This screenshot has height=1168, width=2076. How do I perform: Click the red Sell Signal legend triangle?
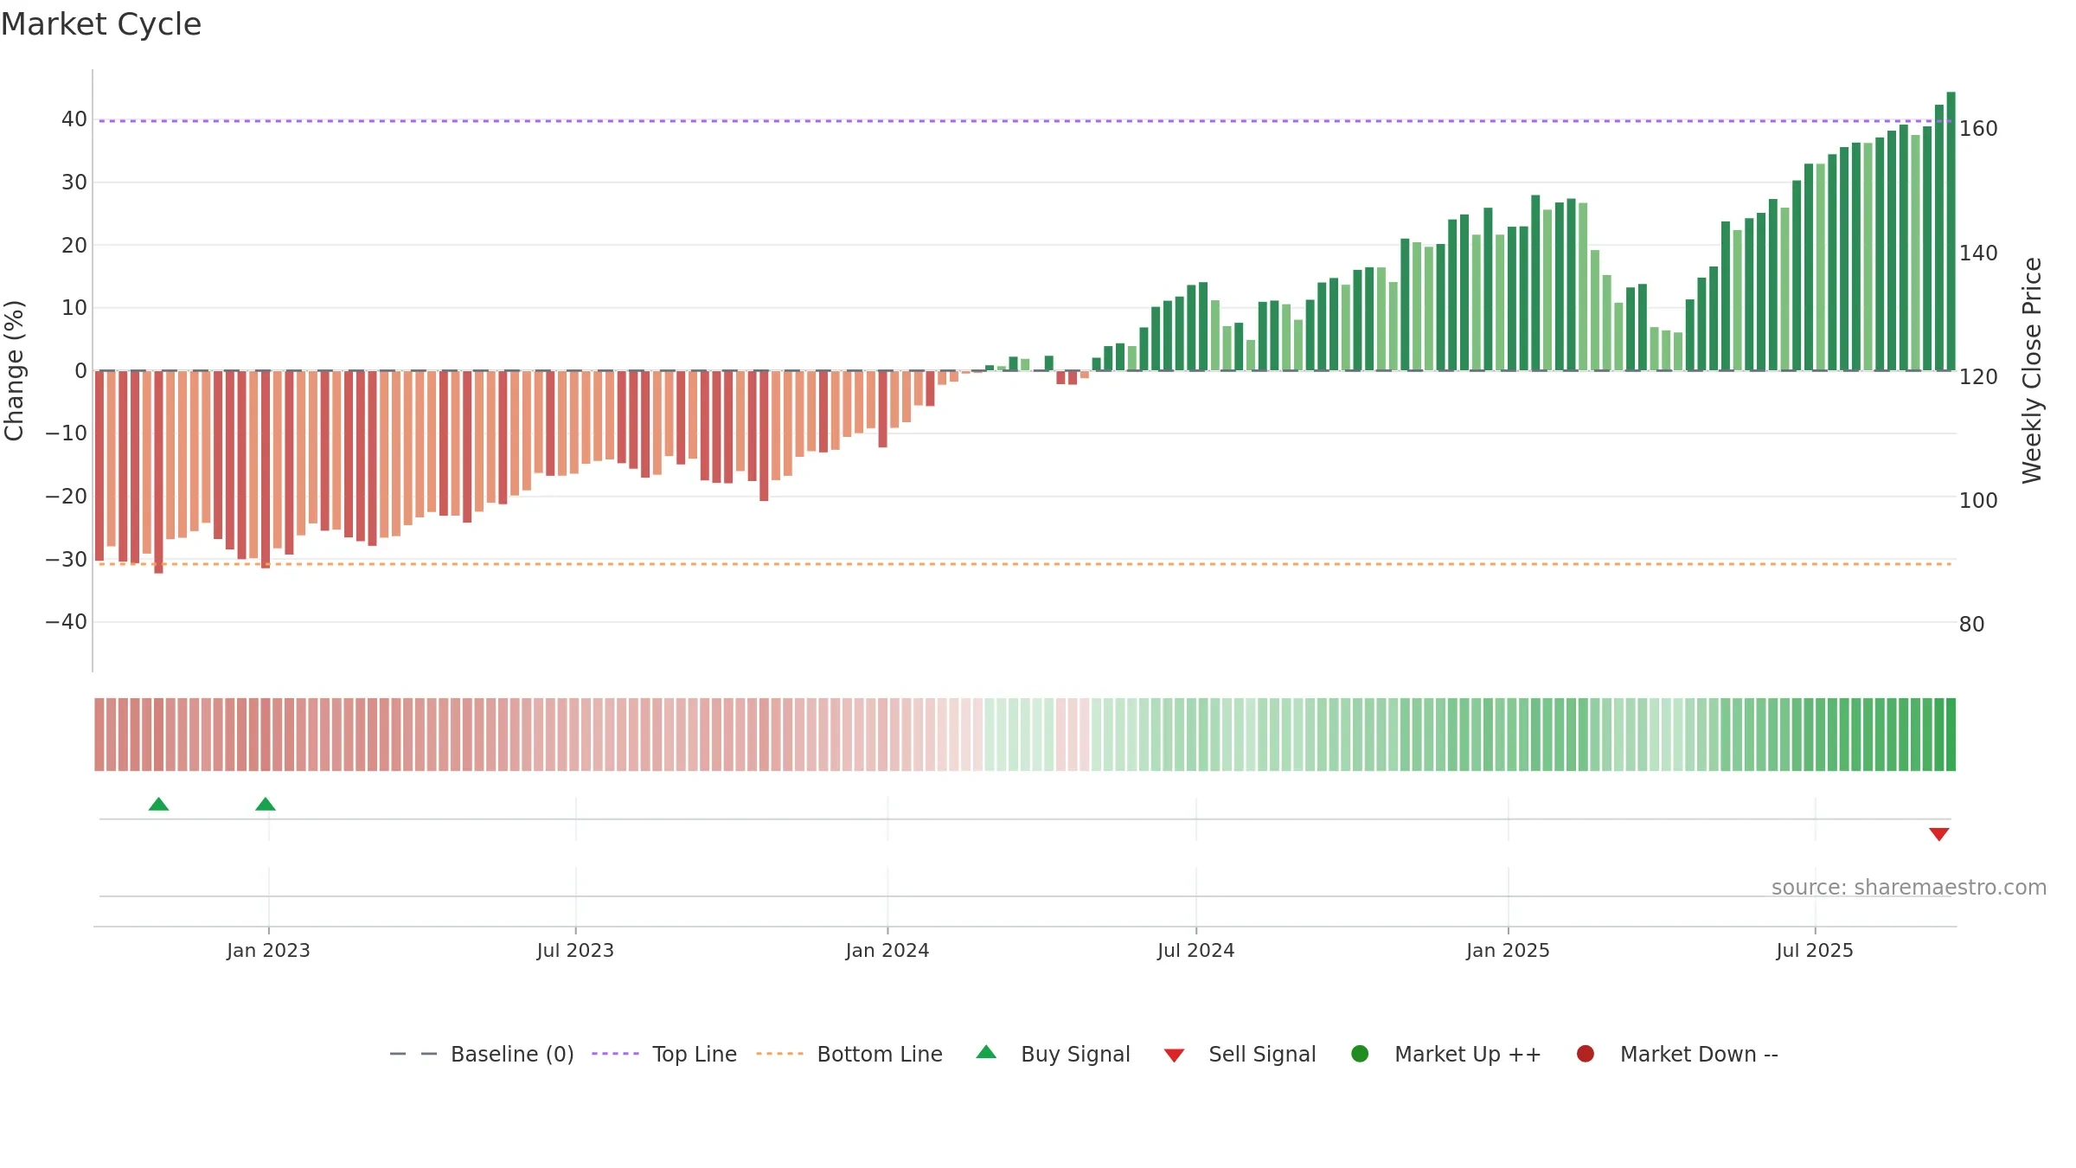(x=1174, y=1056)
